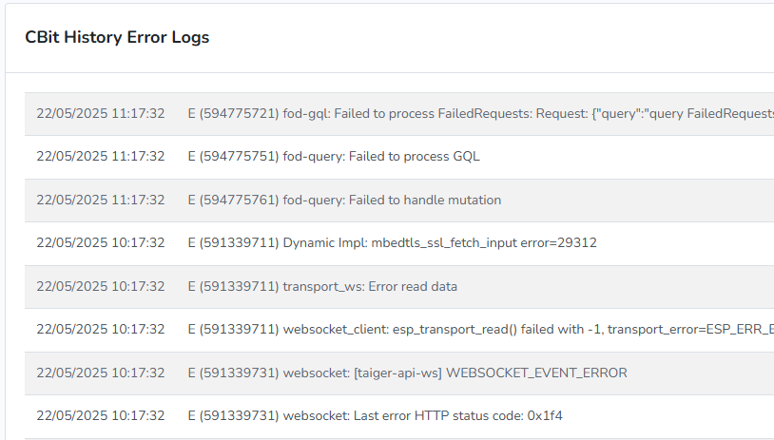Click timestamp of the fod-gql FailedRequests row
This screenshot has width=774, height=440.
(101, 113)
